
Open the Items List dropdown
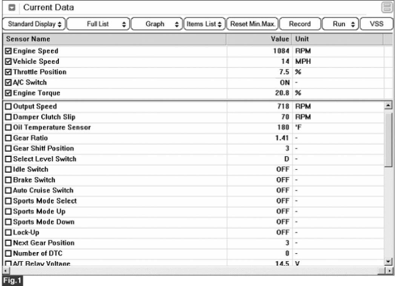click(x=205, y=24)
